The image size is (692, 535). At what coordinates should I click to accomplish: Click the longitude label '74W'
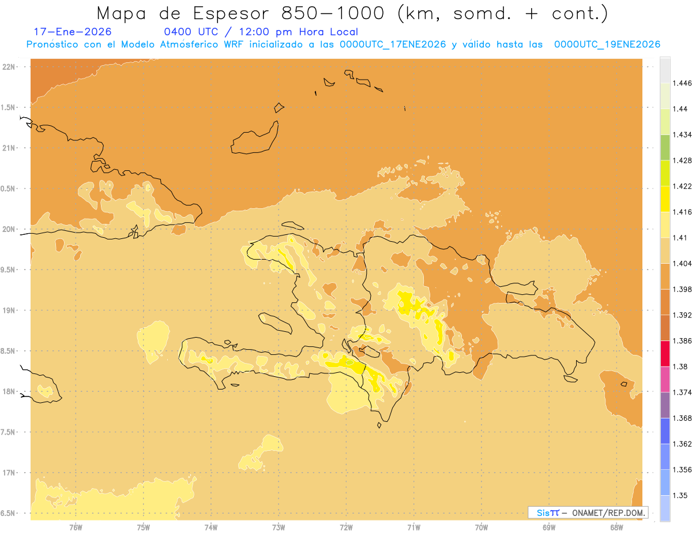click(211, 527)
